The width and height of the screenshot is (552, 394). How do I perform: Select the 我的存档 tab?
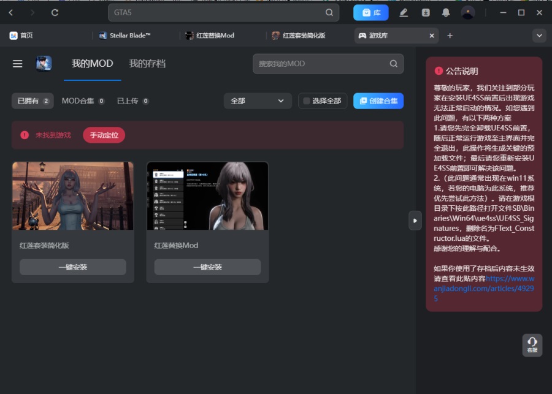point(147,64)
